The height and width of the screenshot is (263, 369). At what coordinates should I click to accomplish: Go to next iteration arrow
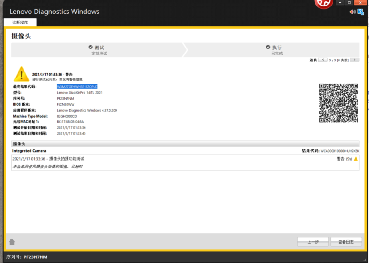pyautogui.click(x=354, y=60)
